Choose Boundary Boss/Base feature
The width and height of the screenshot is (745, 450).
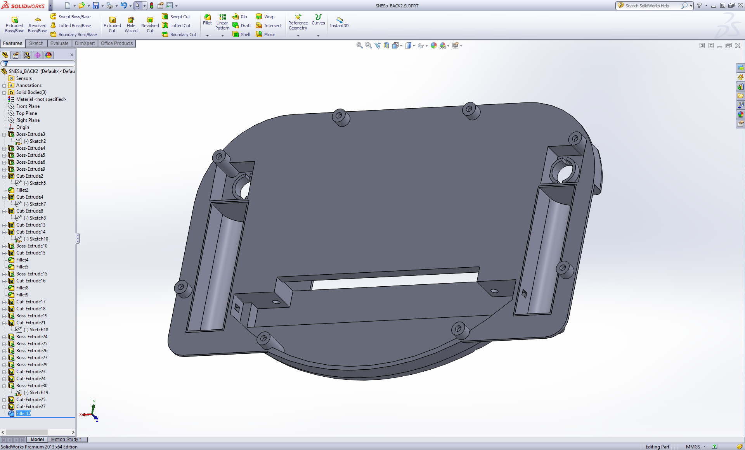pyautogui.click(x=73, y=35)
